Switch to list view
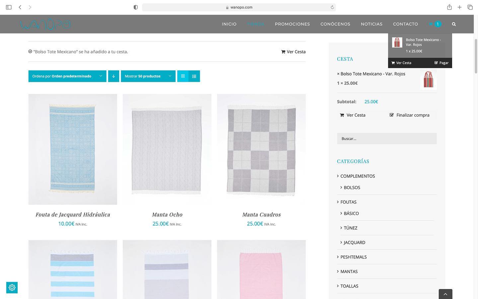 pyautogui.click(x=194, y=76)
